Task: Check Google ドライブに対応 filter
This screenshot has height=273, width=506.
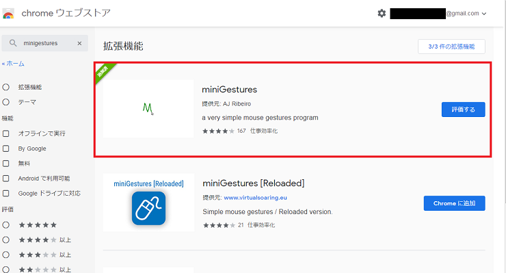Action: point(5,193)
